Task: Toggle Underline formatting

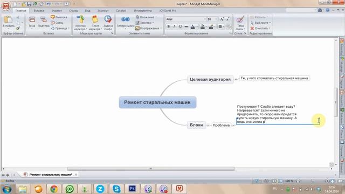Action: [x=180, y=26]
